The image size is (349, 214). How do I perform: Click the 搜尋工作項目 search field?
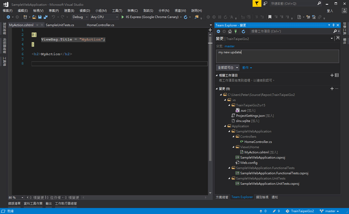291,31
